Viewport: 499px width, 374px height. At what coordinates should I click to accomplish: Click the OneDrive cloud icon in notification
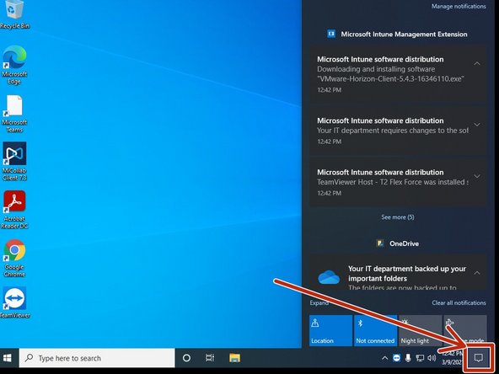point(329,277)
